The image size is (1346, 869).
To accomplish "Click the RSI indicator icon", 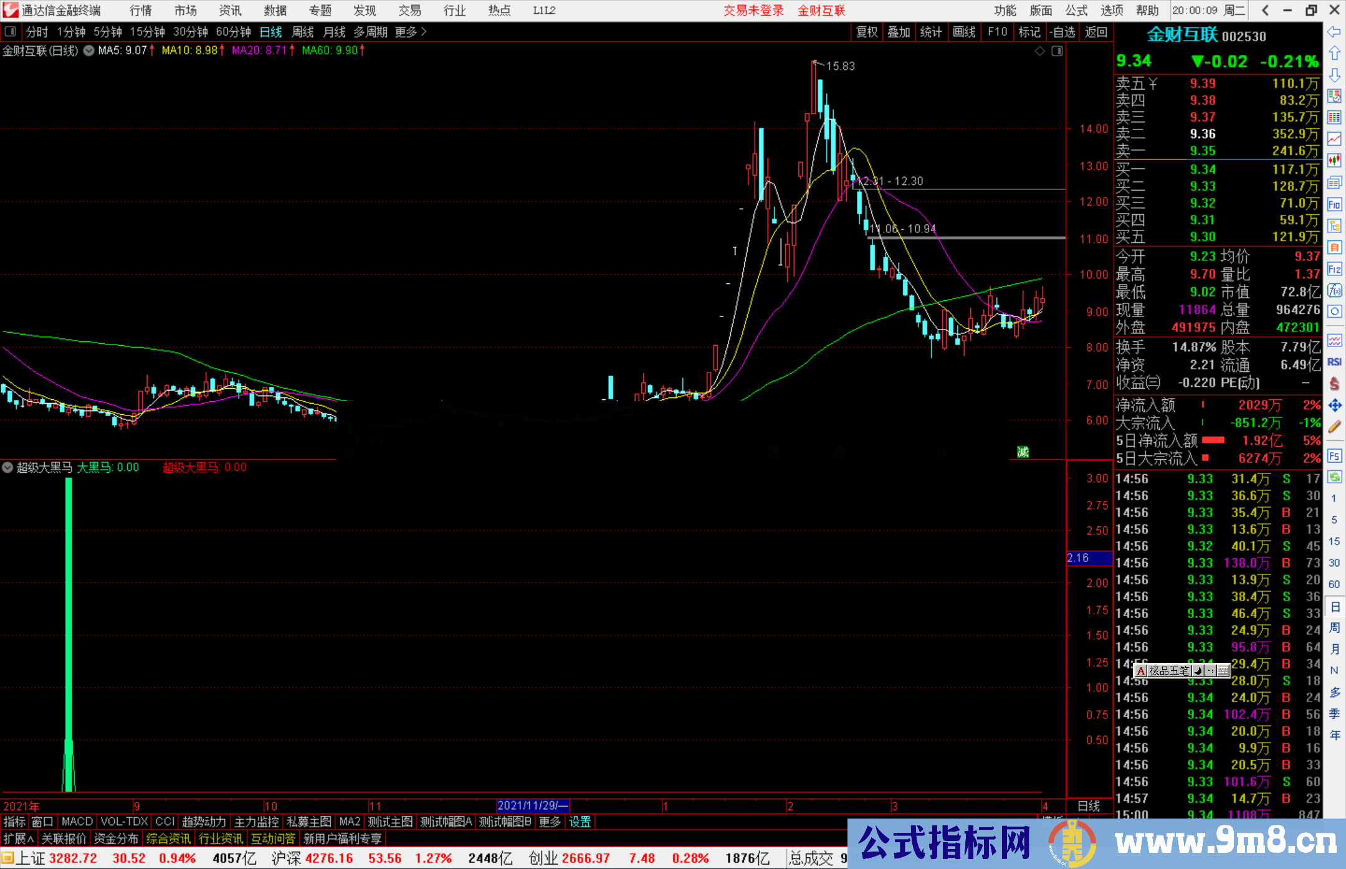I will pos(1334,362).
